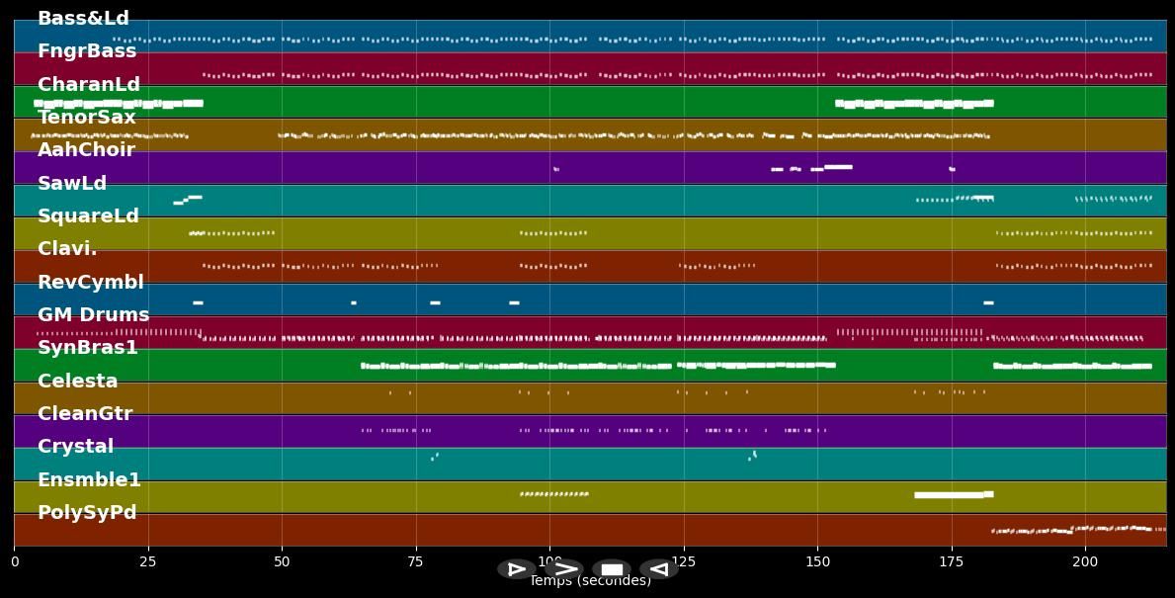Click the 25 tick on time axis

(x=148, y=562)
